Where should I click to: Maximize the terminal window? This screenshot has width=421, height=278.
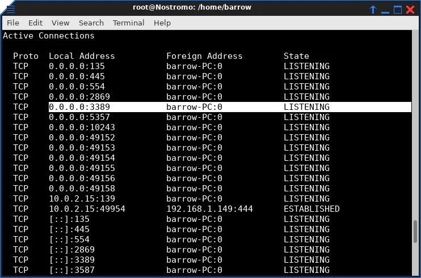click(x=398, y=10)
